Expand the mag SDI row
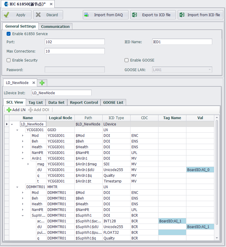The height and width of the screenshot is (247, 226). (28, 164)
